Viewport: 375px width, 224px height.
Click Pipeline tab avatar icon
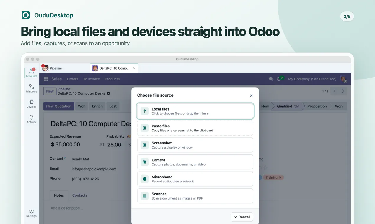point(45,68)
